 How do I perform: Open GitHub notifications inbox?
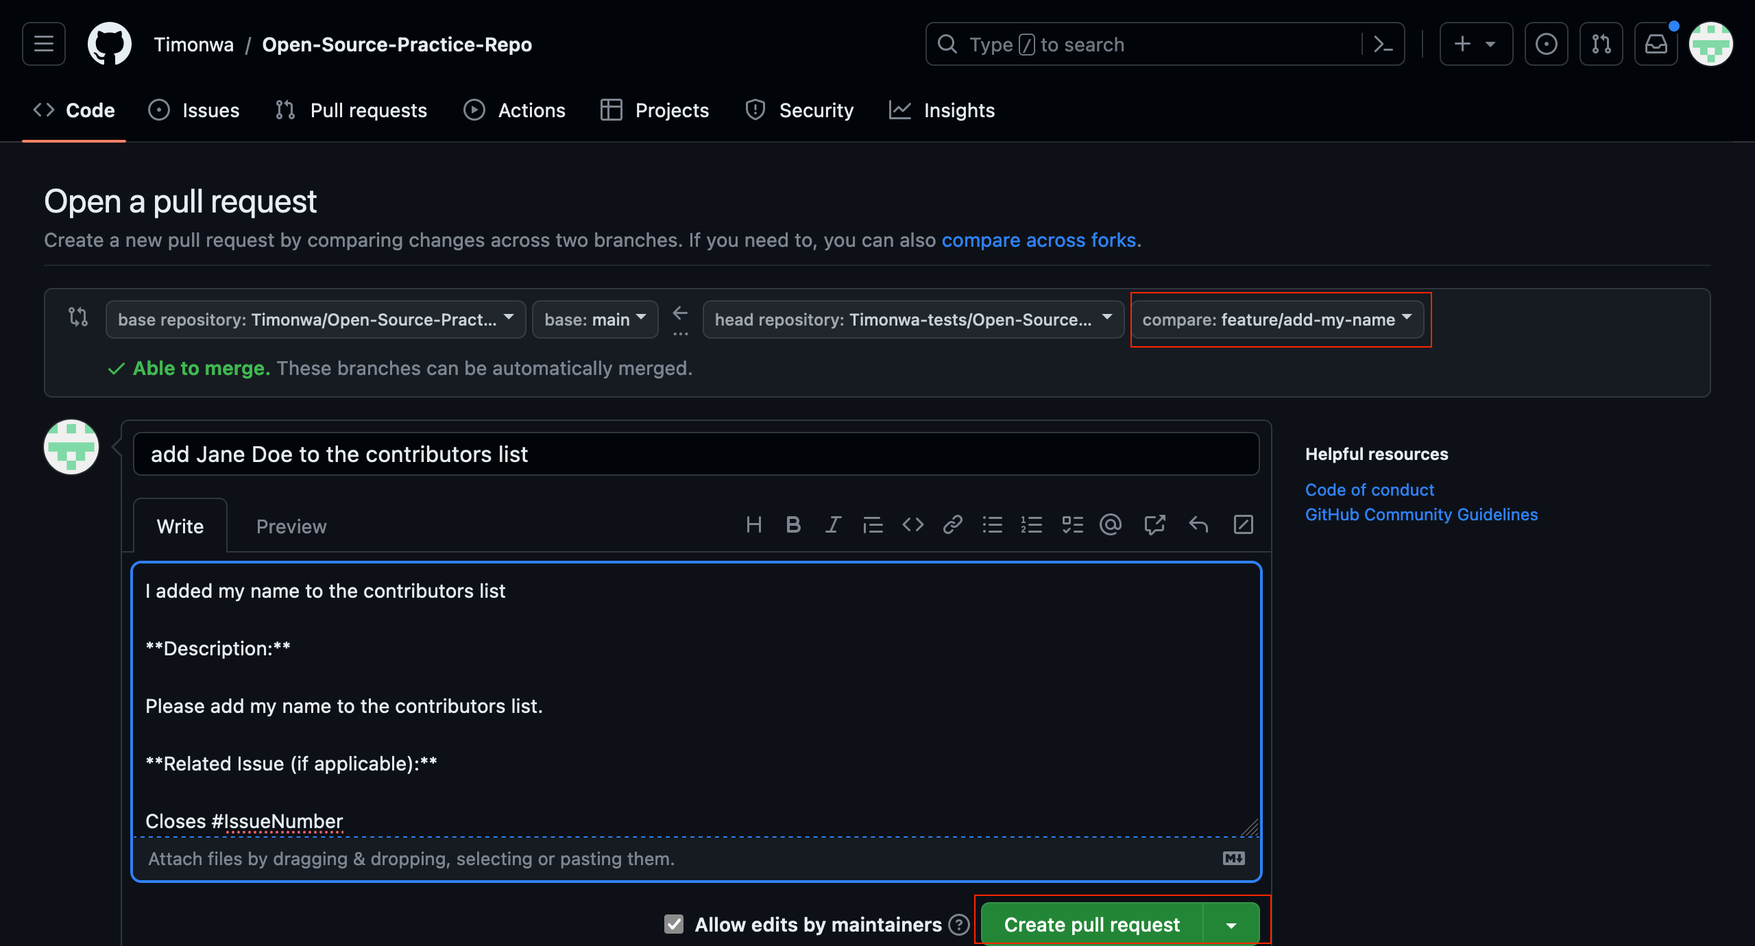coord(1656,44)
